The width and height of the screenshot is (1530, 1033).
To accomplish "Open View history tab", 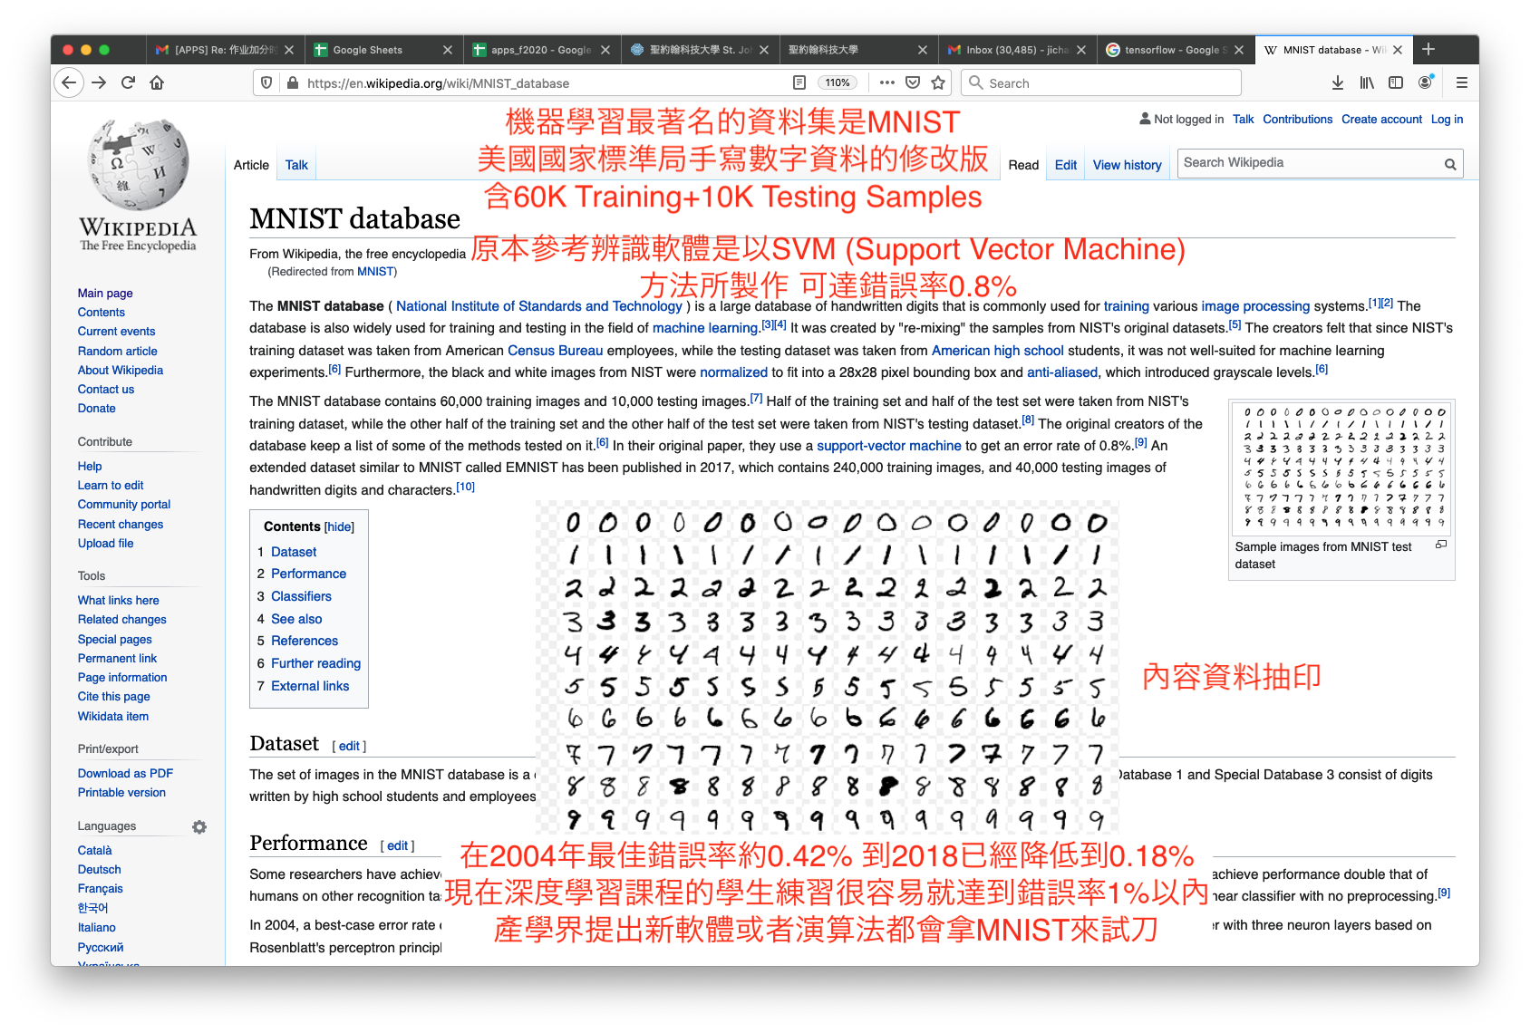I will [x=1127, y=165].
